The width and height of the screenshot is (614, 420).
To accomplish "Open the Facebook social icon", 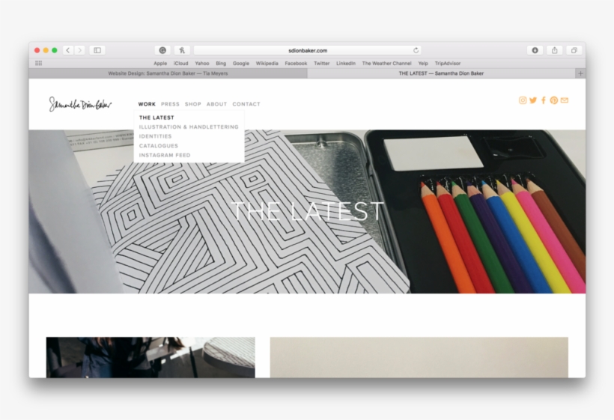I will [544, 100].
